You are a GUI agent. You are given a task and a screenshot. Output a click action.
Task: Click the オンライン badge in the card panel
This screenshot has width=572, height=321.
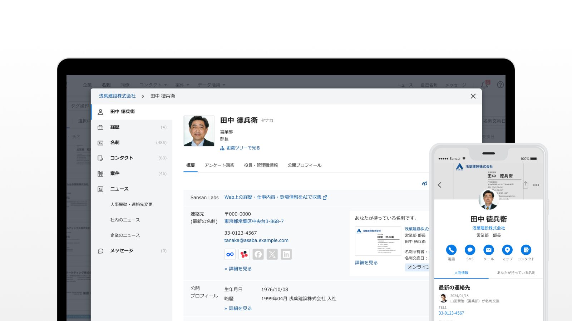[418, 267]
